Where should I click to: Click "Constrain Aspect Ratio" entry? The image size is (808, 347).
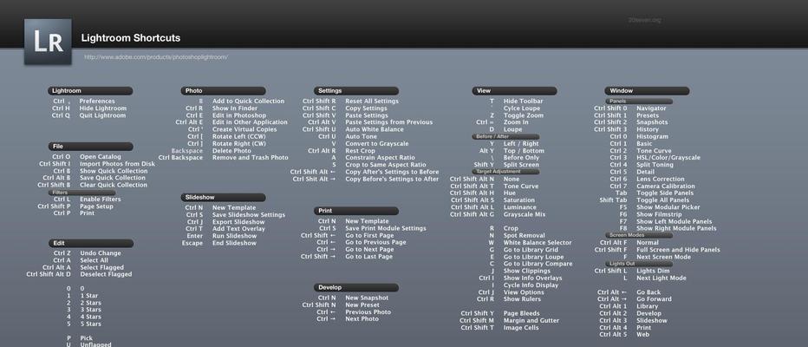pyautogui.click(x=381, y=158)
